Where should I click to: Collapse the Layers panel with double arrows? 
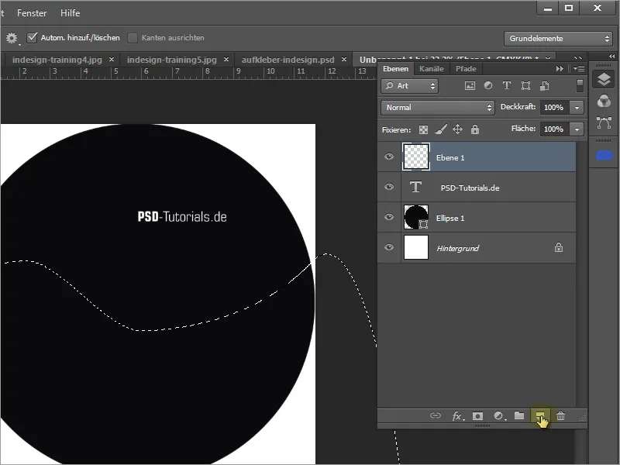560,69
